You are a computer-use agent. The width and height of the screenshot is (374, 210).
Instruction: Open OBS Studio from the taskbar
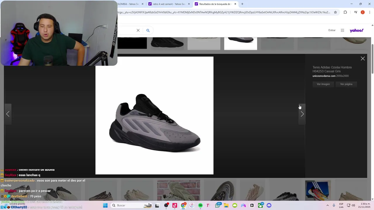[x=166, y=205]
